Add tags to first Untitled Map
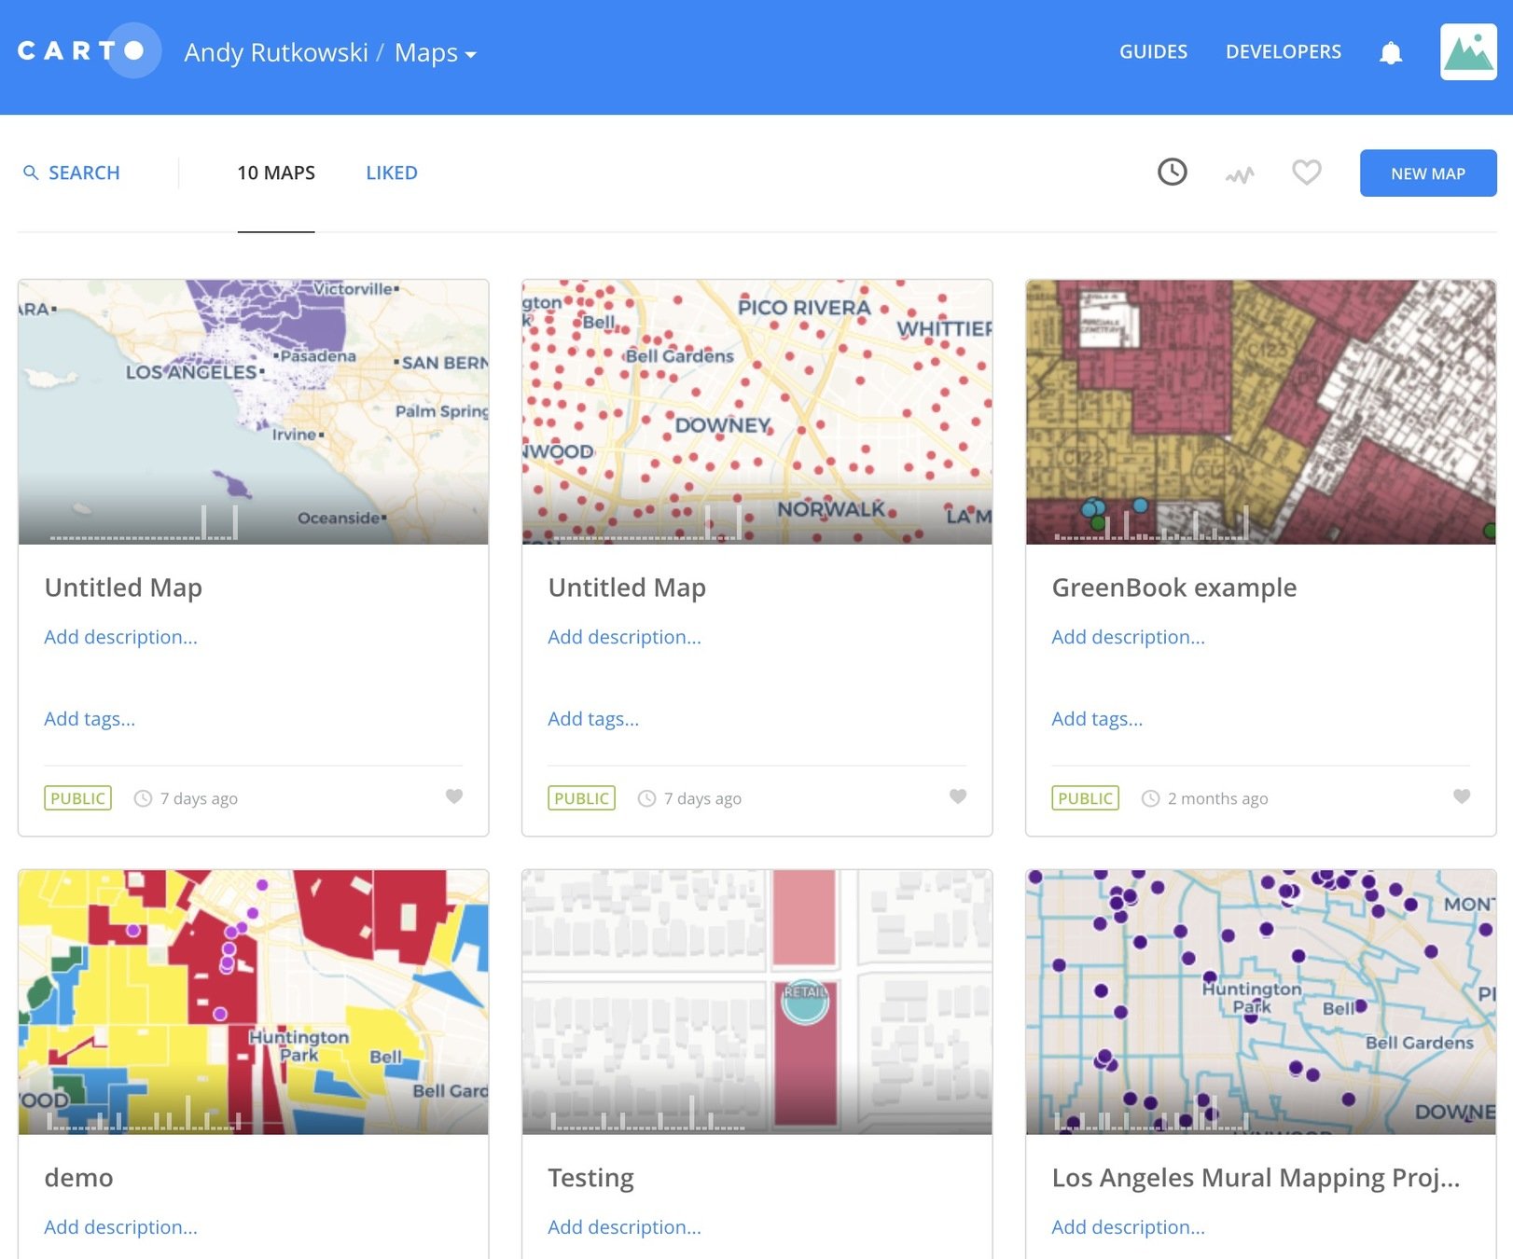The height and width of the screenshot is (1259, 1513). pyautogui.click(x=90, y=719)
